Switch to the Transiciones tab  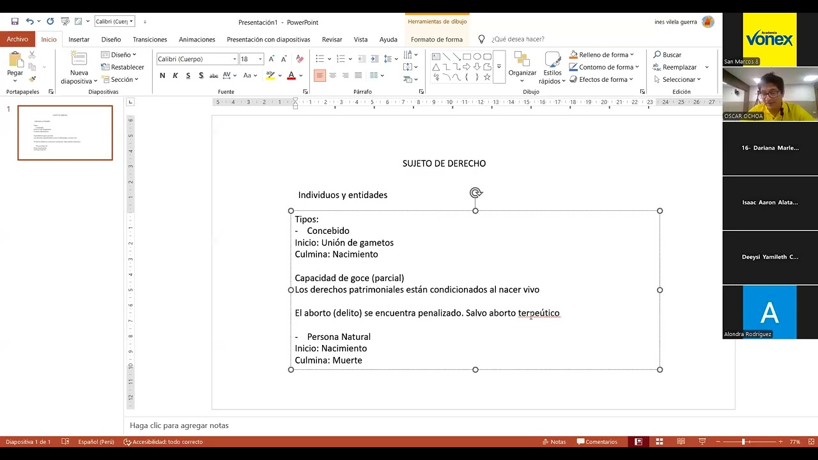(150, 39)
